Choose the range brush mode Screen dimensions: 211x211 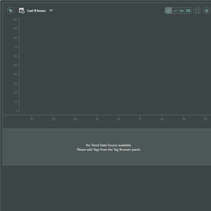pos(182,11)
